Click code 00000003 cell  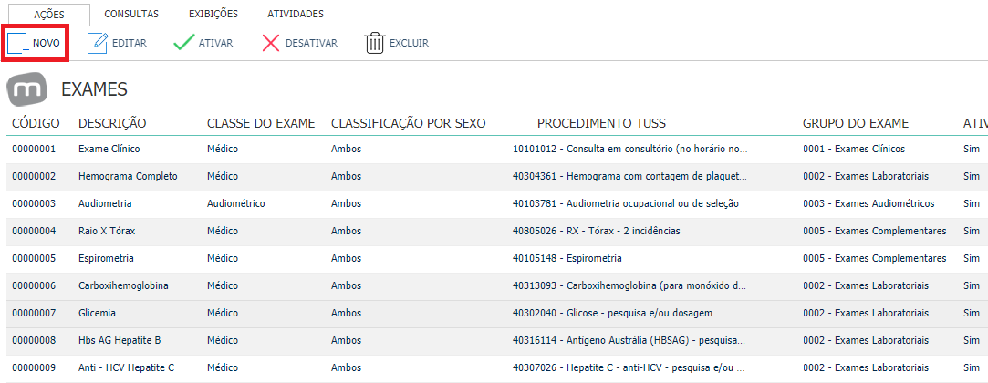[x=34, y=203]
